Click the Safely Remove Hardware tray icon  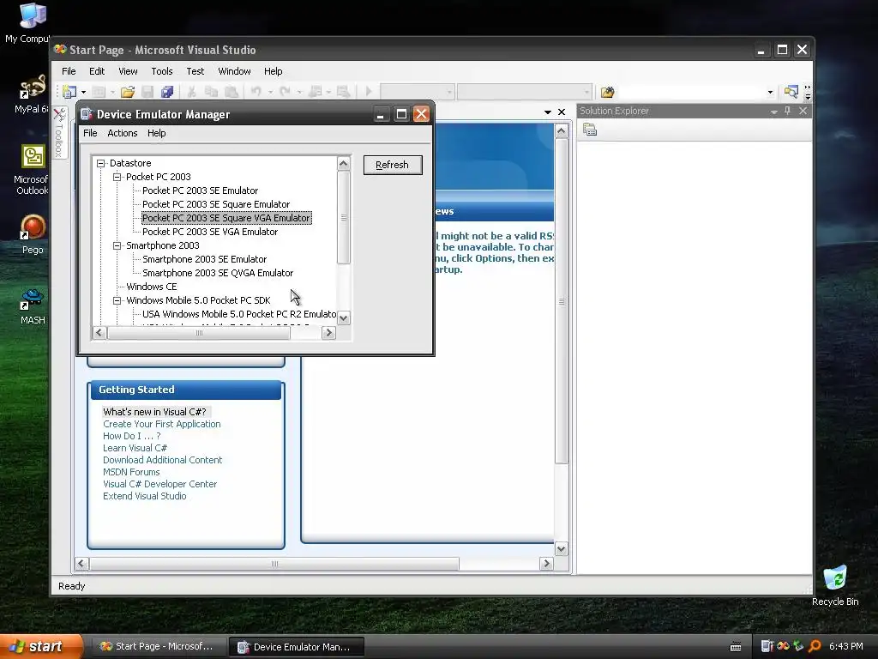tap(798, 646)
